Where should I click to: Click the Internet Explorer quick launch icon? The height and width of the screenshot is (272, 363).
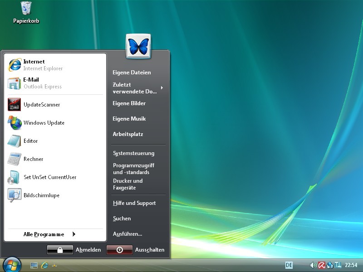44,265
